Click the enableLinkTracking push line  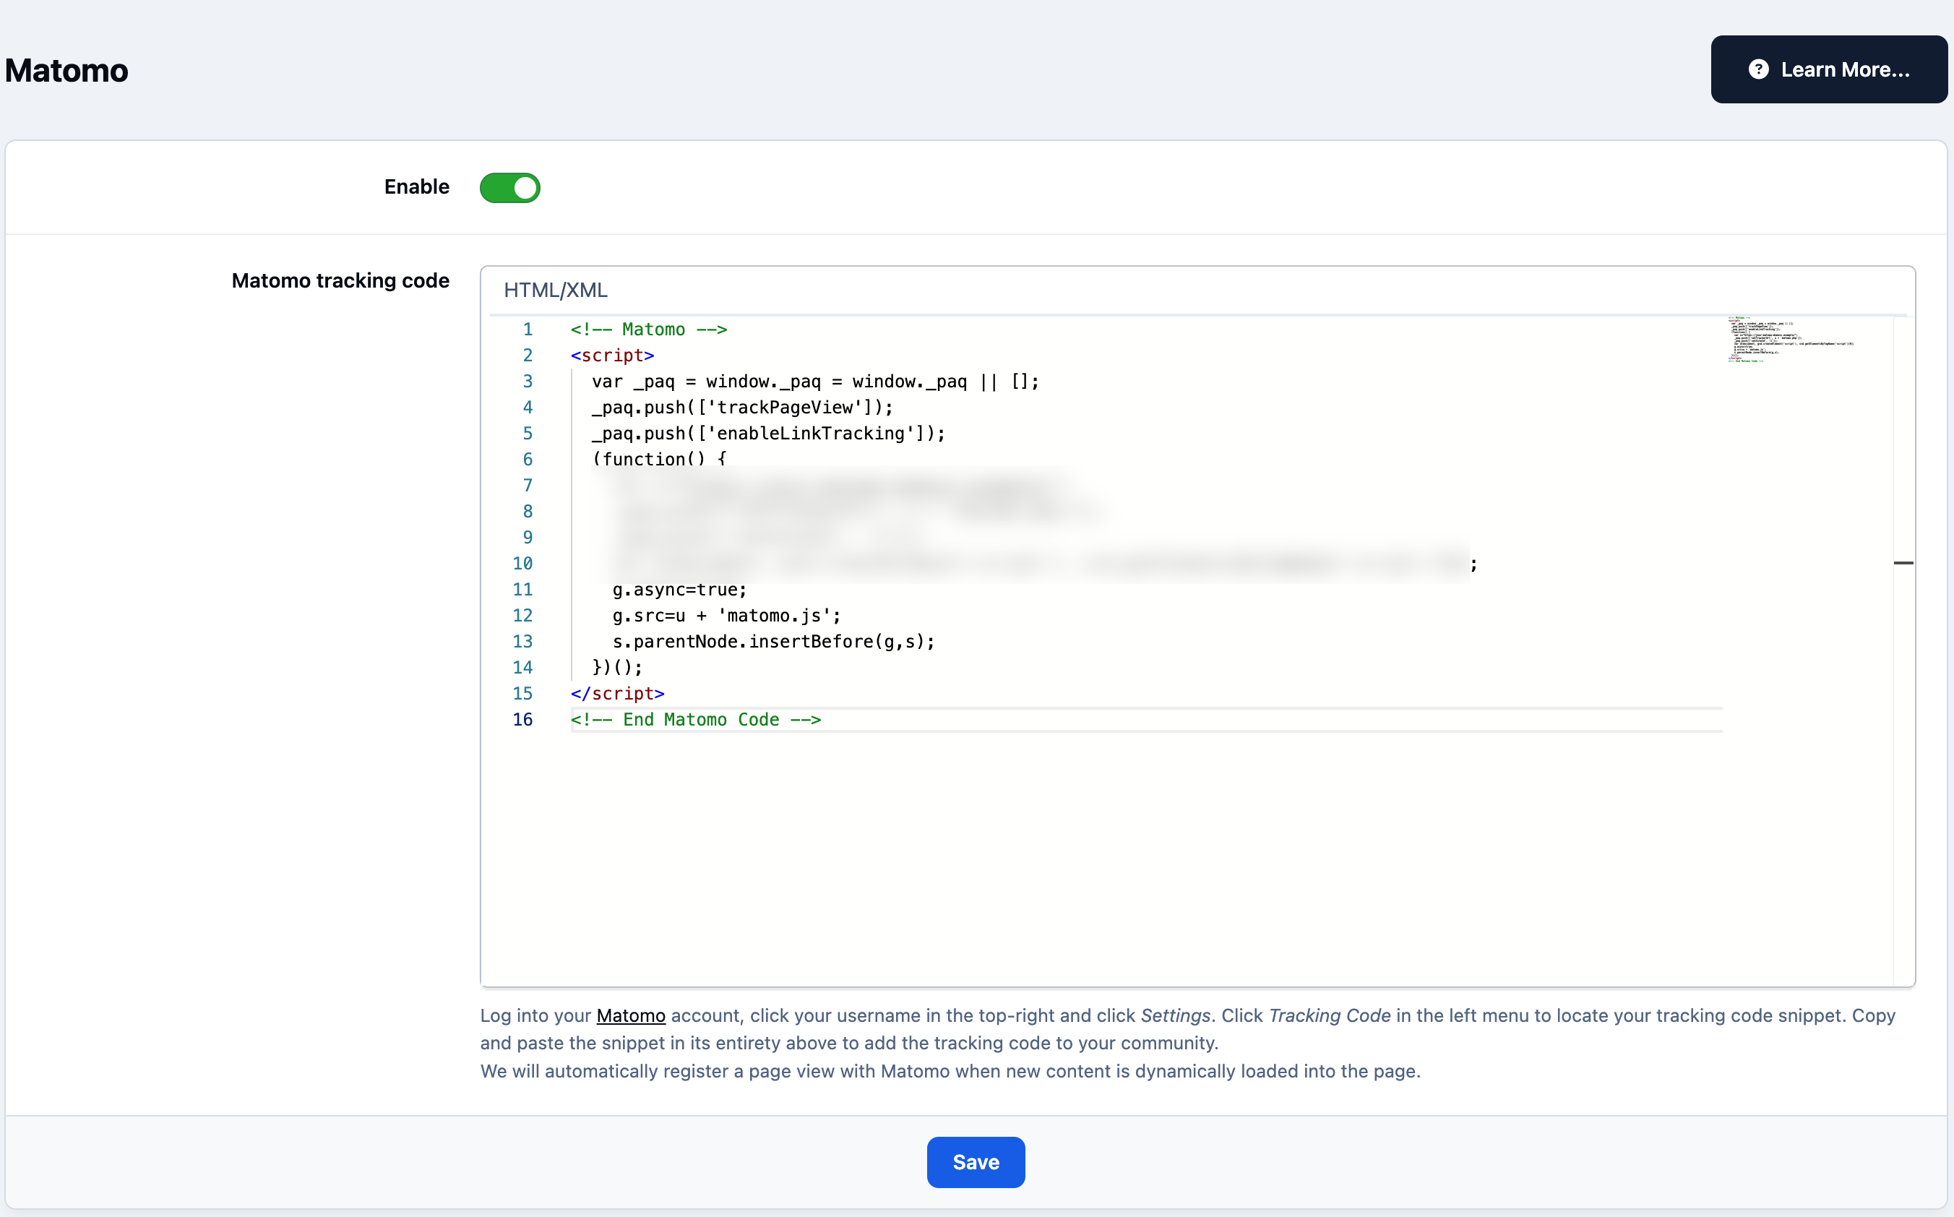769,433
